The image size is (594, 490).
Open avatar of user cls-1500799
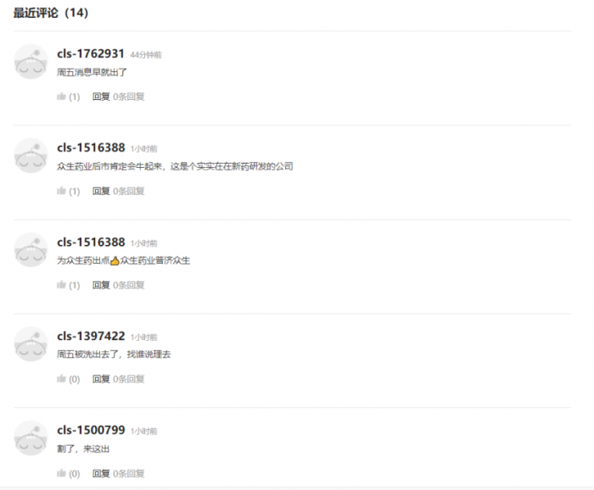(31, 437)
